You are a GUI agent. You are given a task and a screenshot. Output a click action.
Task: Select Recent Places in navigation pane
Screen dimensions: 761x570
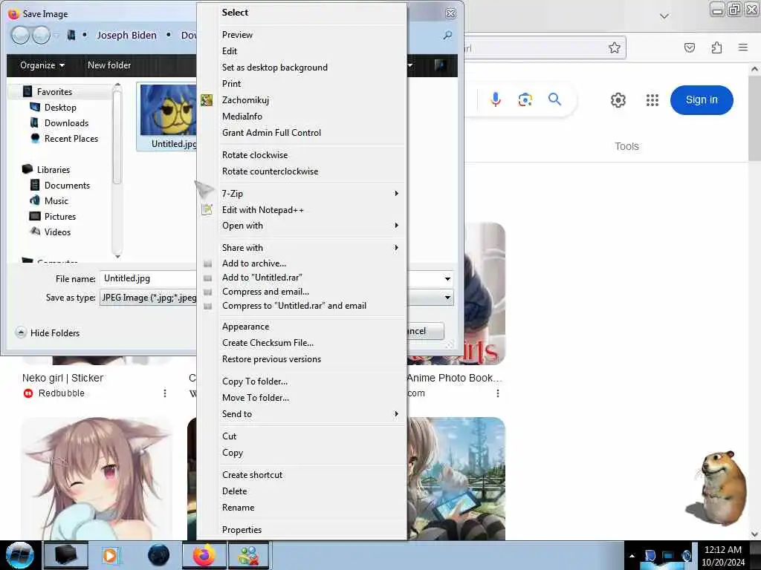click(71, 139)
